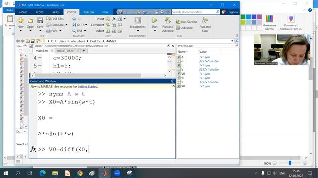The image size is (318, 178).
Task: Open the Workspace panel actions menu
Action: (x=237, y=46)
